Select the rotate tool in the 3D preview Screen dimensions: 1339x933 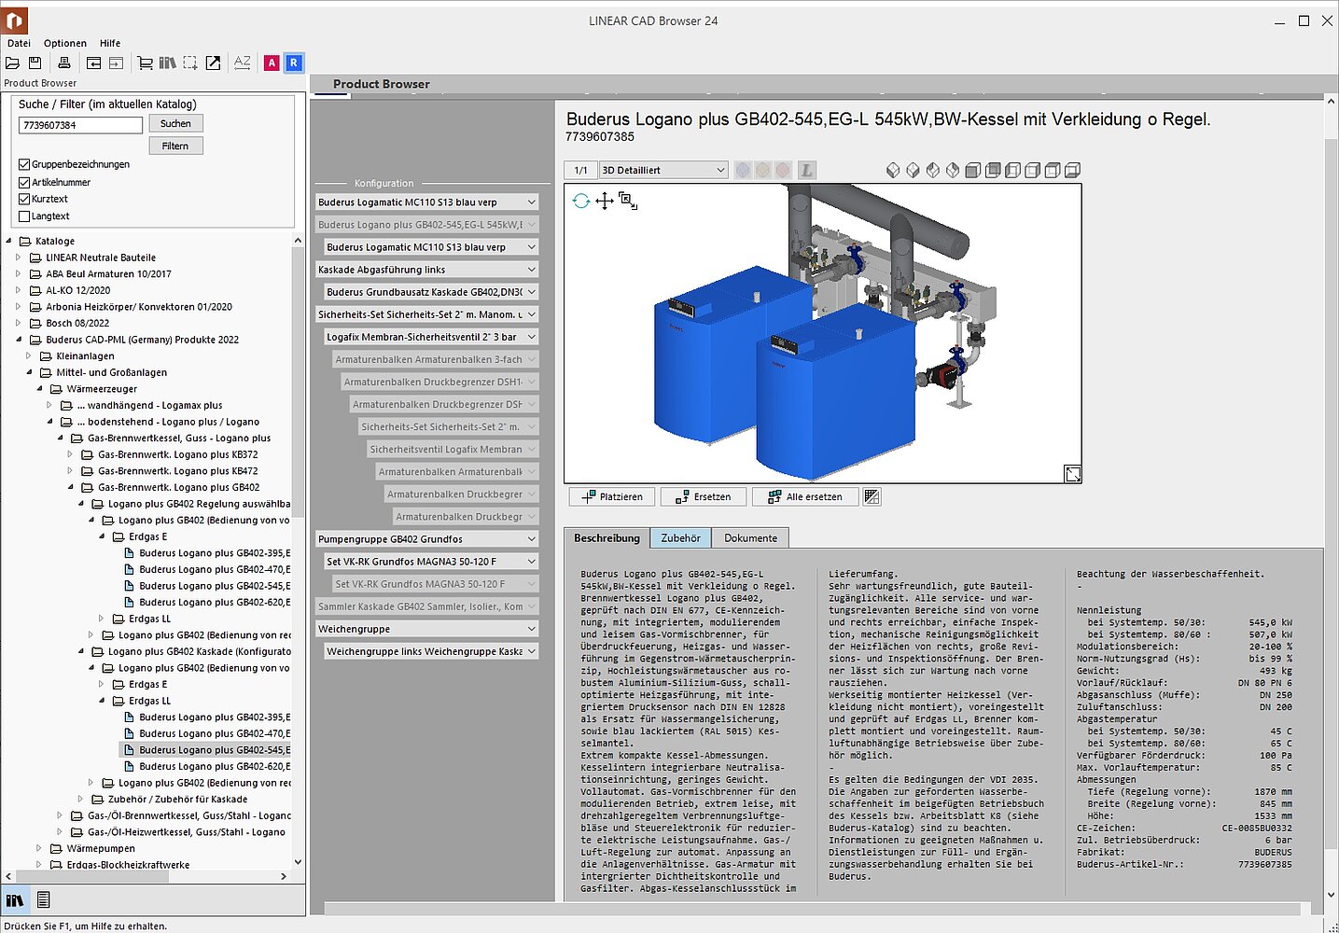581,201
